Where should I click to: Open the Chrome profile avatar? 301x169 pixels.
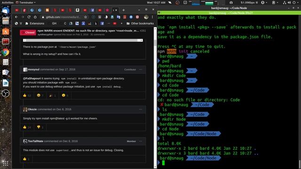pyautogui.click(x=146, y=17)
